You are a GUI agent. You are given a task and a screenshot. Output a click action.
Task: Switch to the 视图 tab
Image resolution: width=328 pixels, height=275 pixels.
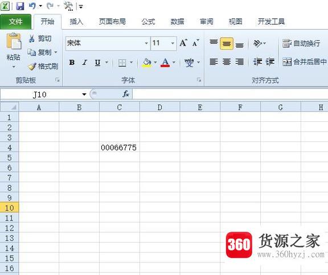(235, 22)
